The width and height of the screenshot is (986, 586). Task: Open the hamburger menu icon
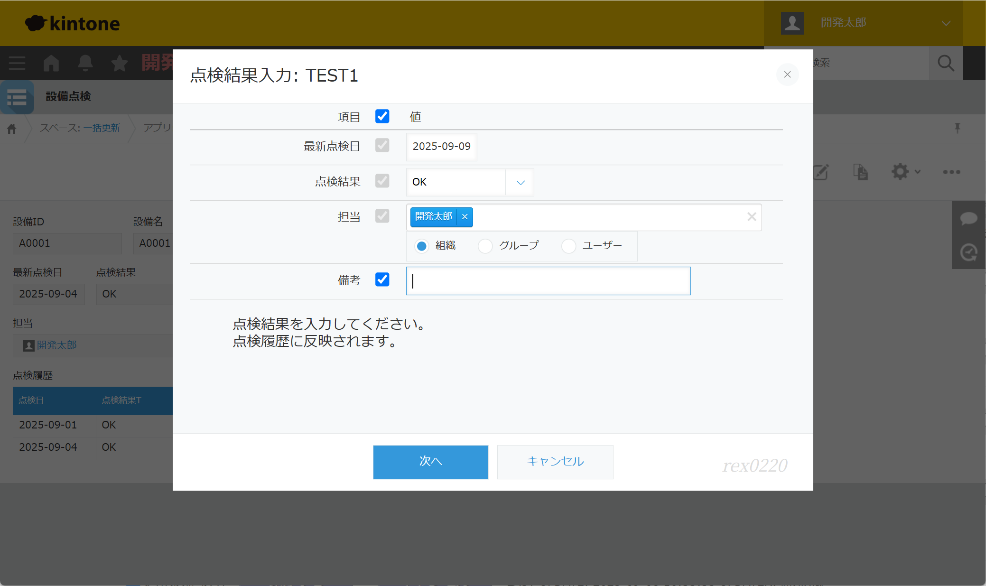click(17, 63)
